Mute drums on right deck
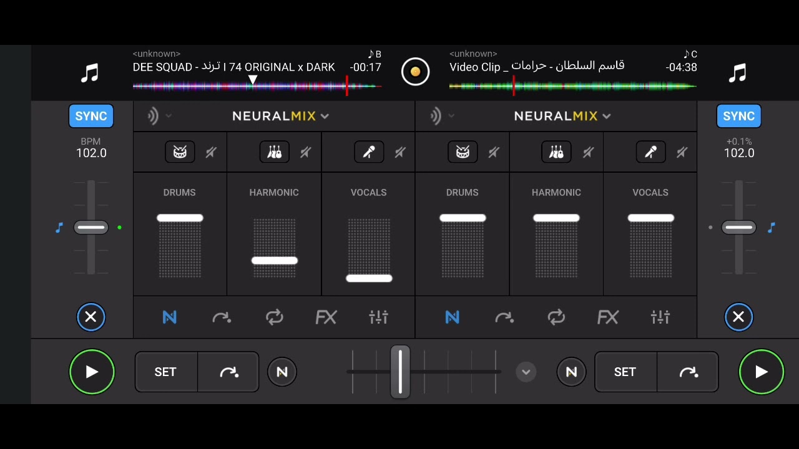799x449 pixels. pos(494,152)
